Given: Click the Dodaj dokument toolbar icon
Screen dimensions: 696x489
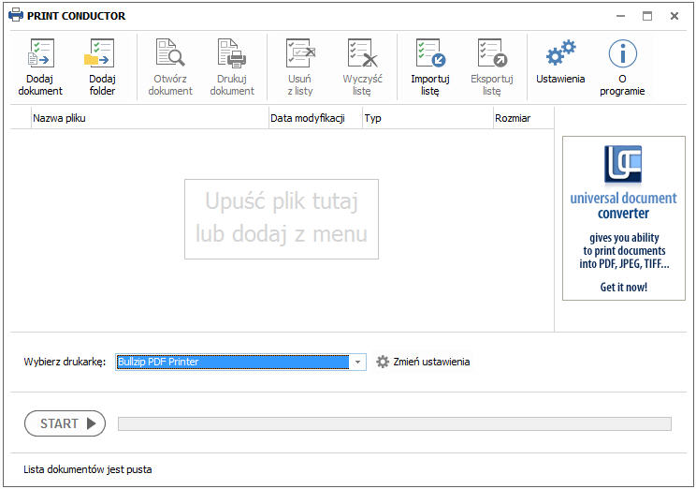Looking at the screenshot, I should (40, 54).
